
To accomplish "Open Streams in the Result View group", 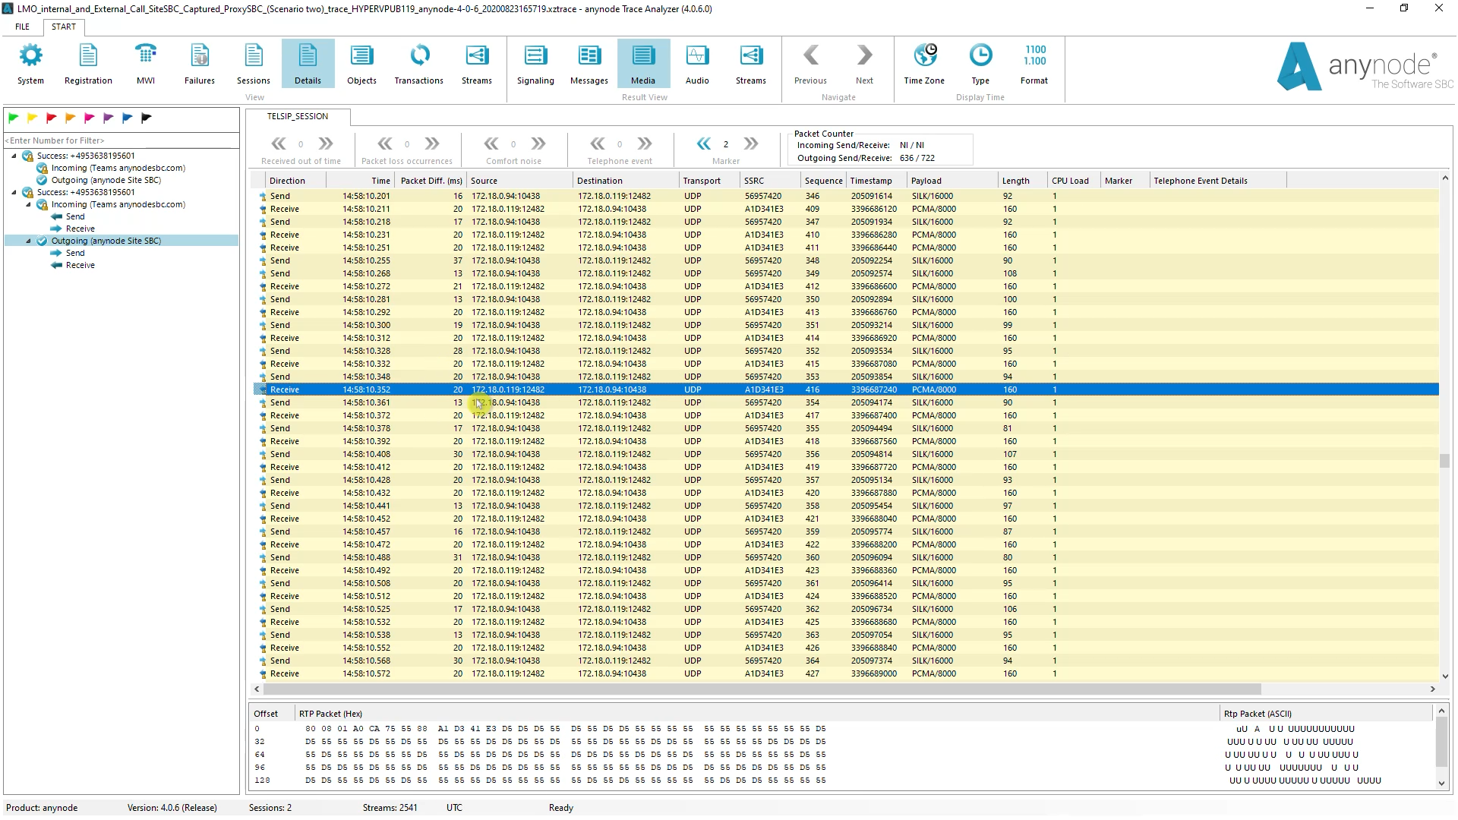I will coord(751,64).
